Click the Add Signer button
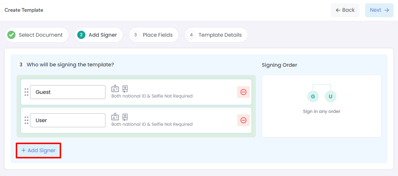 coord(38,150)
